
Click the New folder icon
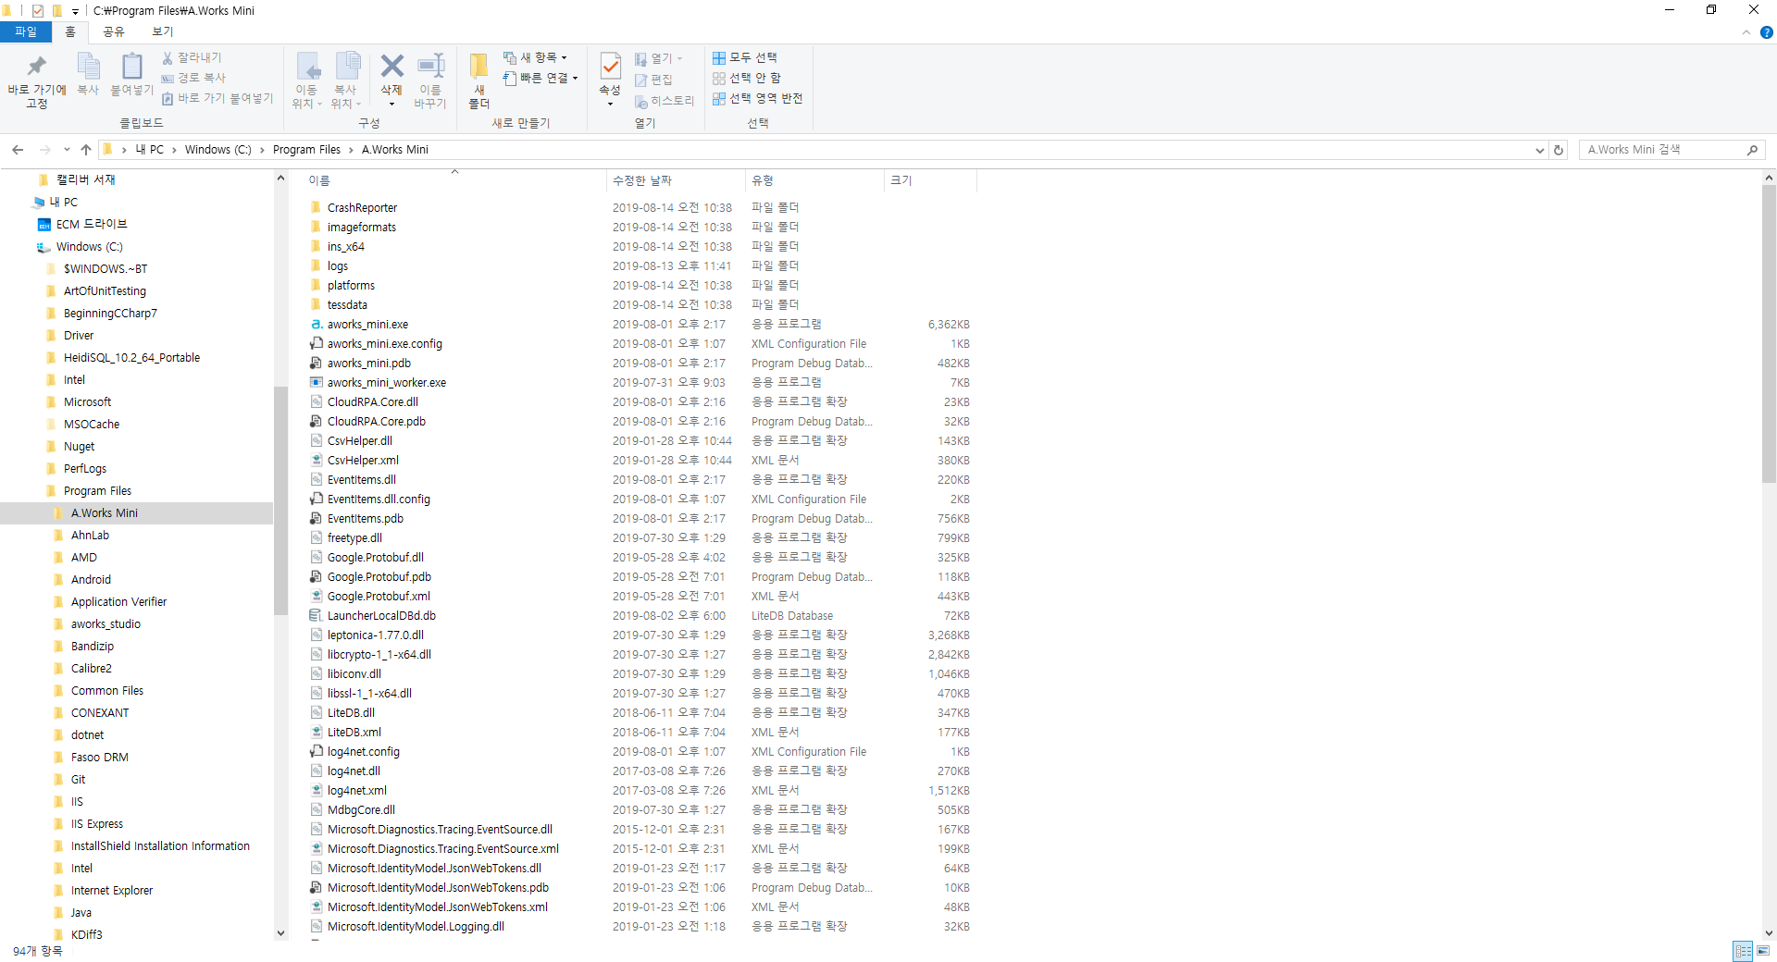tap(478, 67)
